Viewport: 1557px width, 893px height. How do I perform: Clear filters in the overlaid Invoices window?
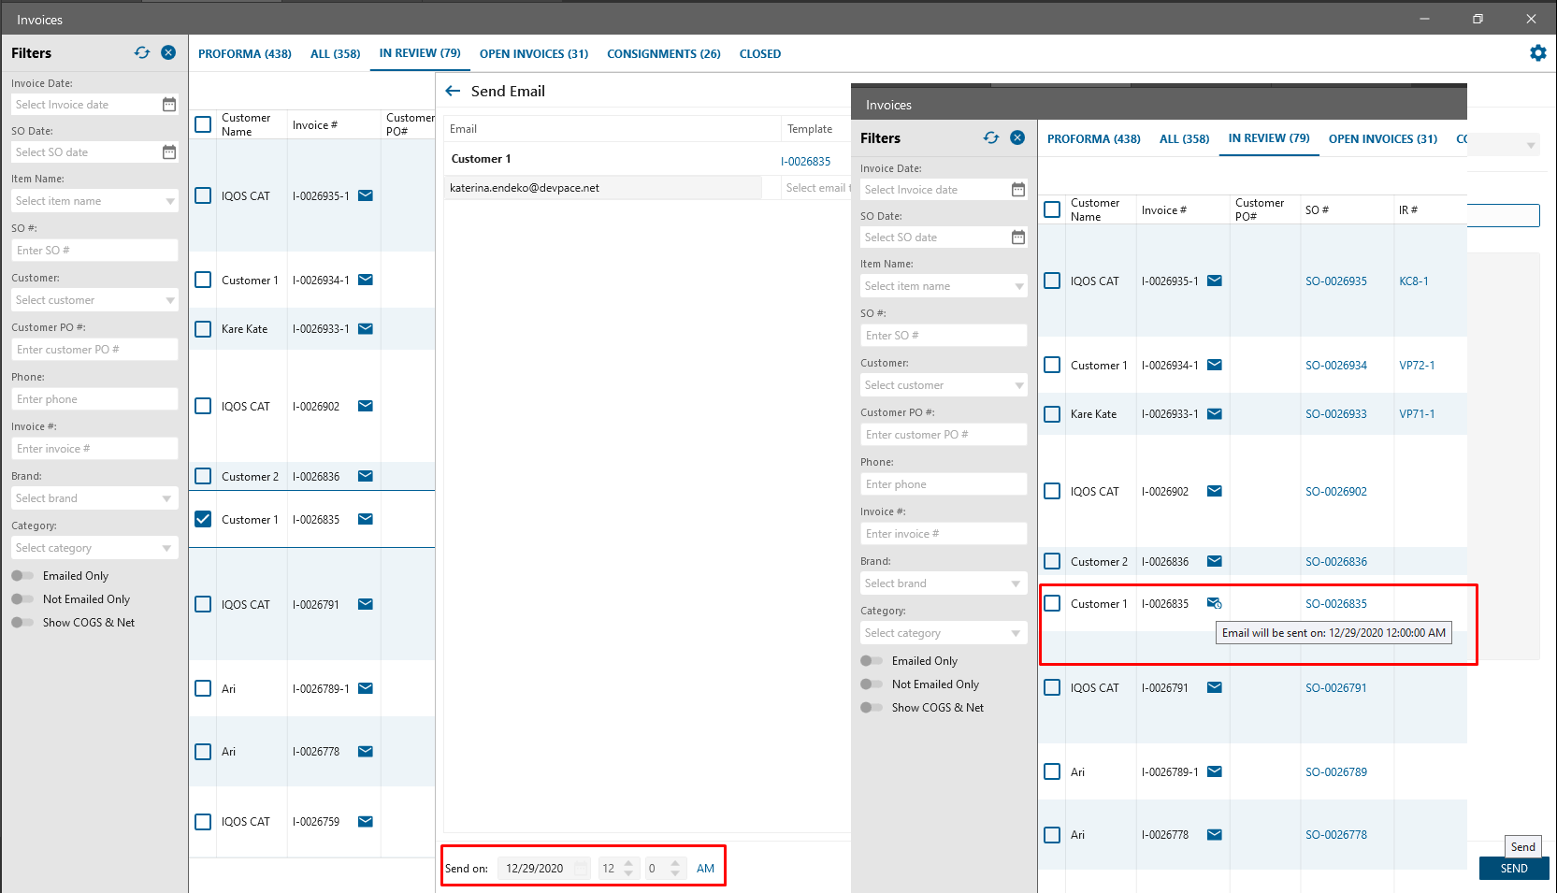coord(1017,138)
